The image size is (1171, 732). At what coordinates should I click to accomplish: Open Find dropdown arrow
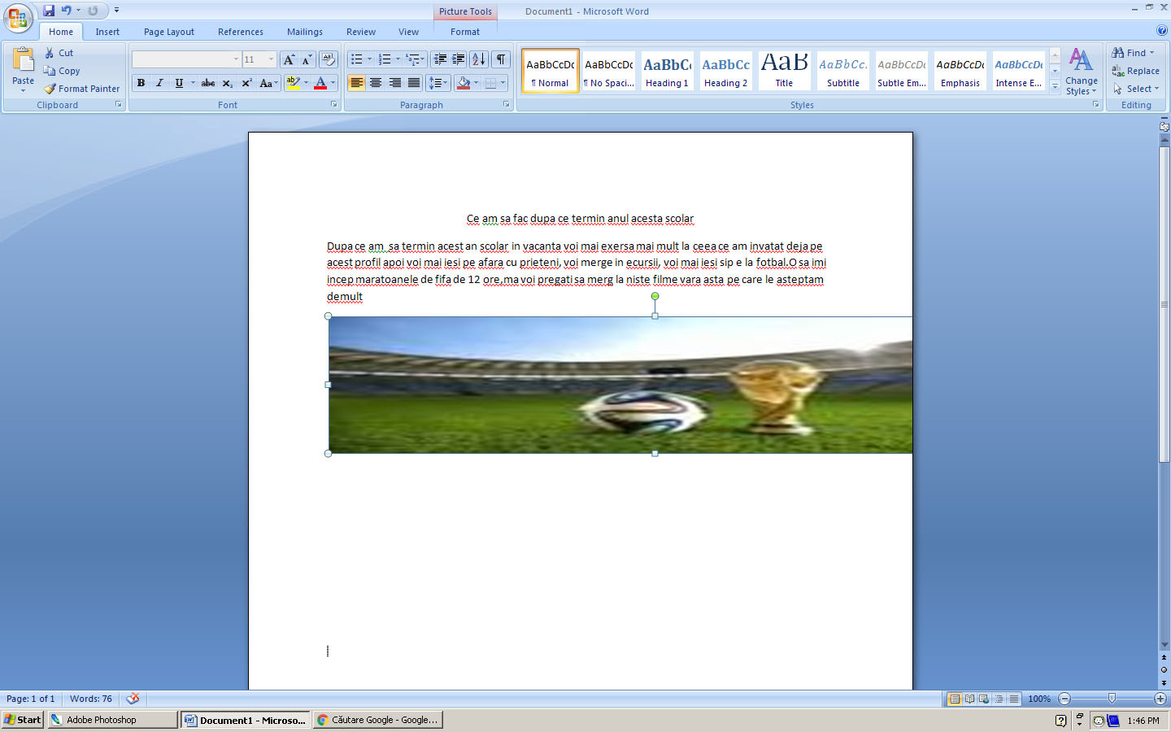tap(1152, 53)
